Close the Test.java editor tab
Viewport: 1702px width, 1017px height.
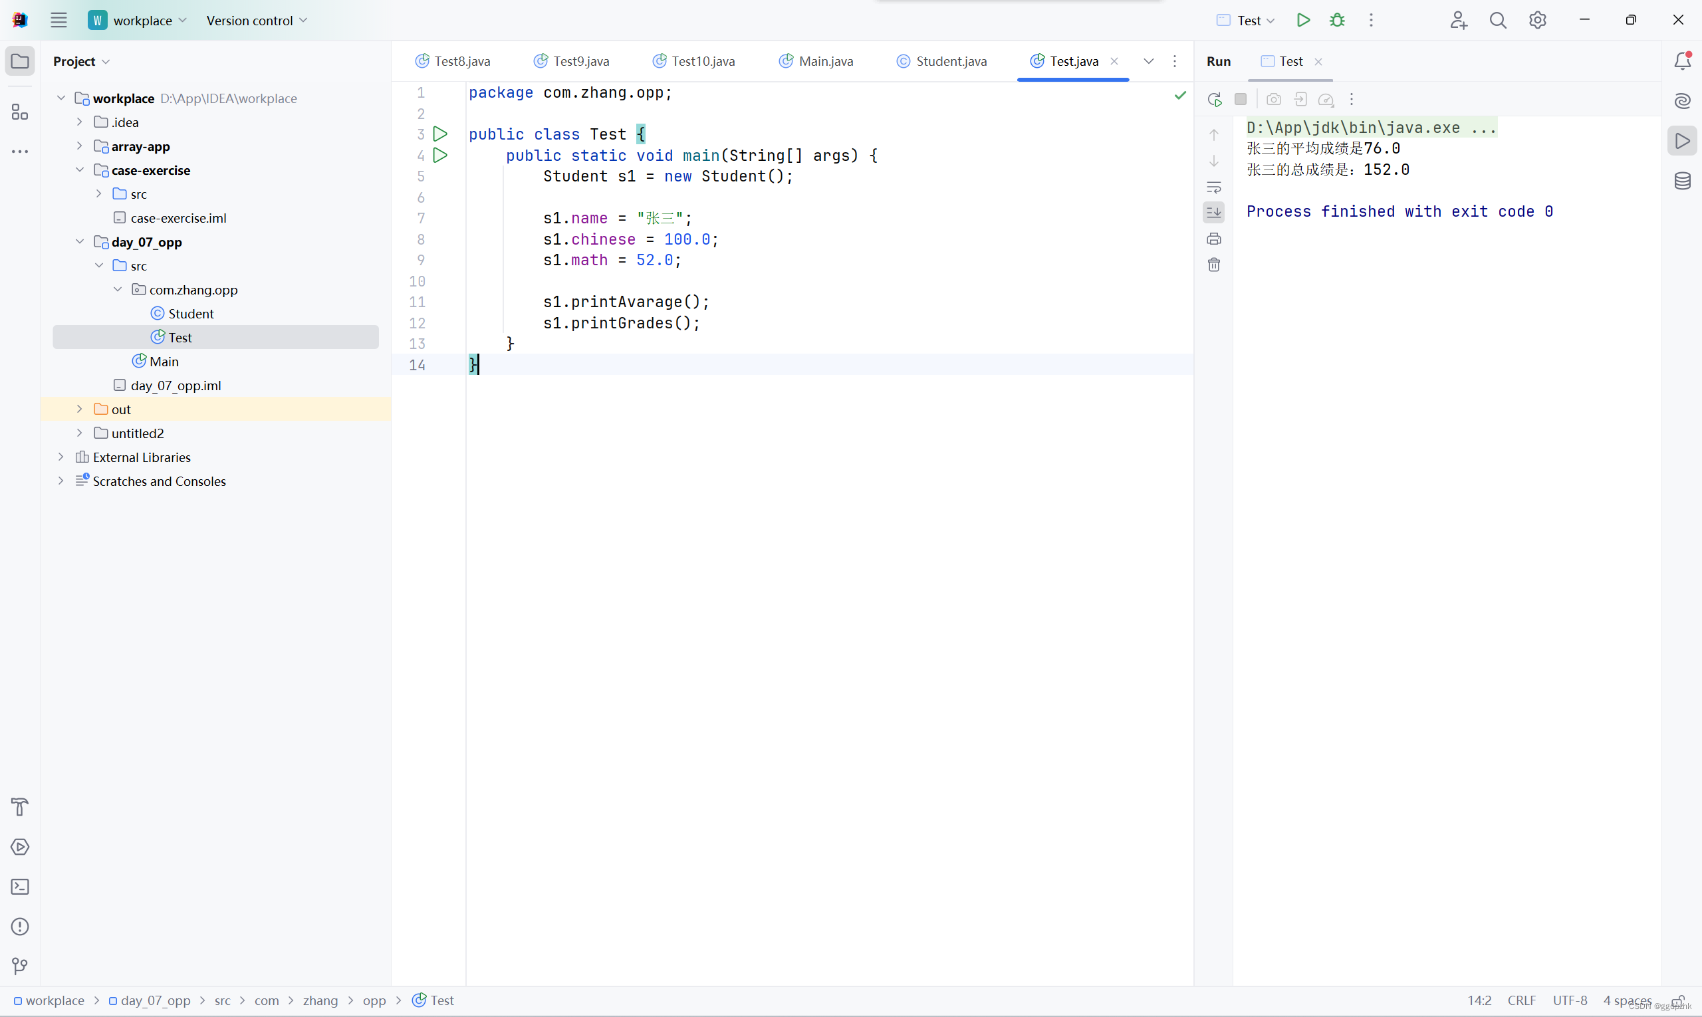pos(1114,61)
